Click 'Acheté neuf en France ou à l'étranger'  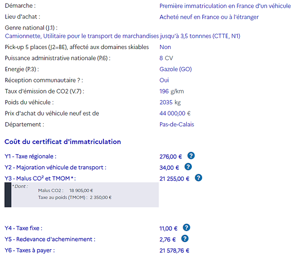(209, 17)
